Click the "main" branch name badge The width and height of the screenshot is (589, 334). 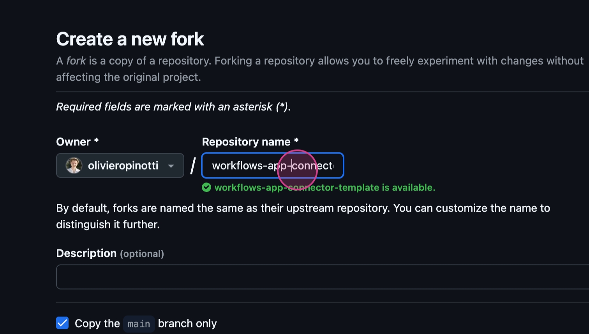click(139, 324)
